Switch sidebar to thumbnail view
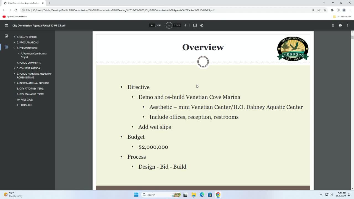Image resolution: width=354 pixels, height=199 pixels. [6, 36]
